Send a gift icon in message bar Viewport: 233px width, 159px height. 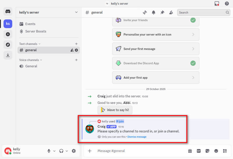[190, 151]
